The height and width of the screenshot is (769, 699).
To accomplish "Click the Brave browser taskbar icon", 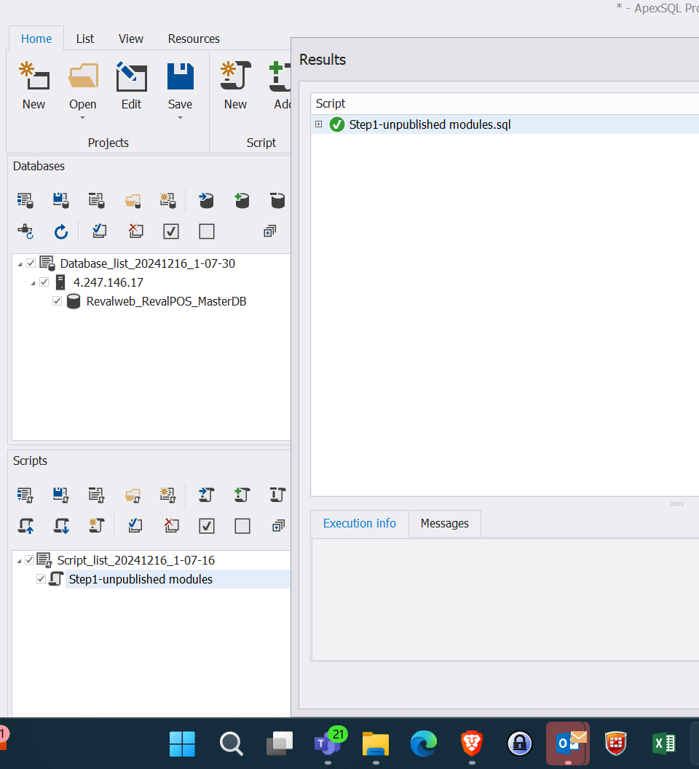I will pyautogui.click(x=472, y=744).
